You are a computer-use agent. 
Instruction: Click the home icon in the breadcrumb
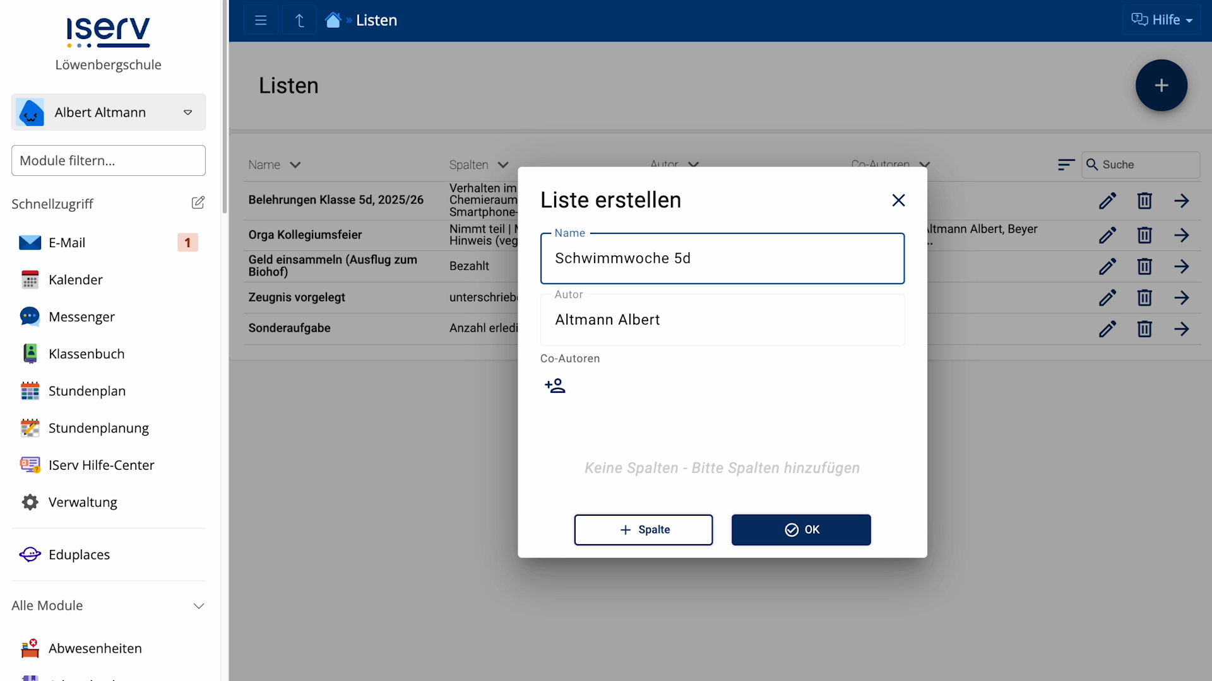333,20
